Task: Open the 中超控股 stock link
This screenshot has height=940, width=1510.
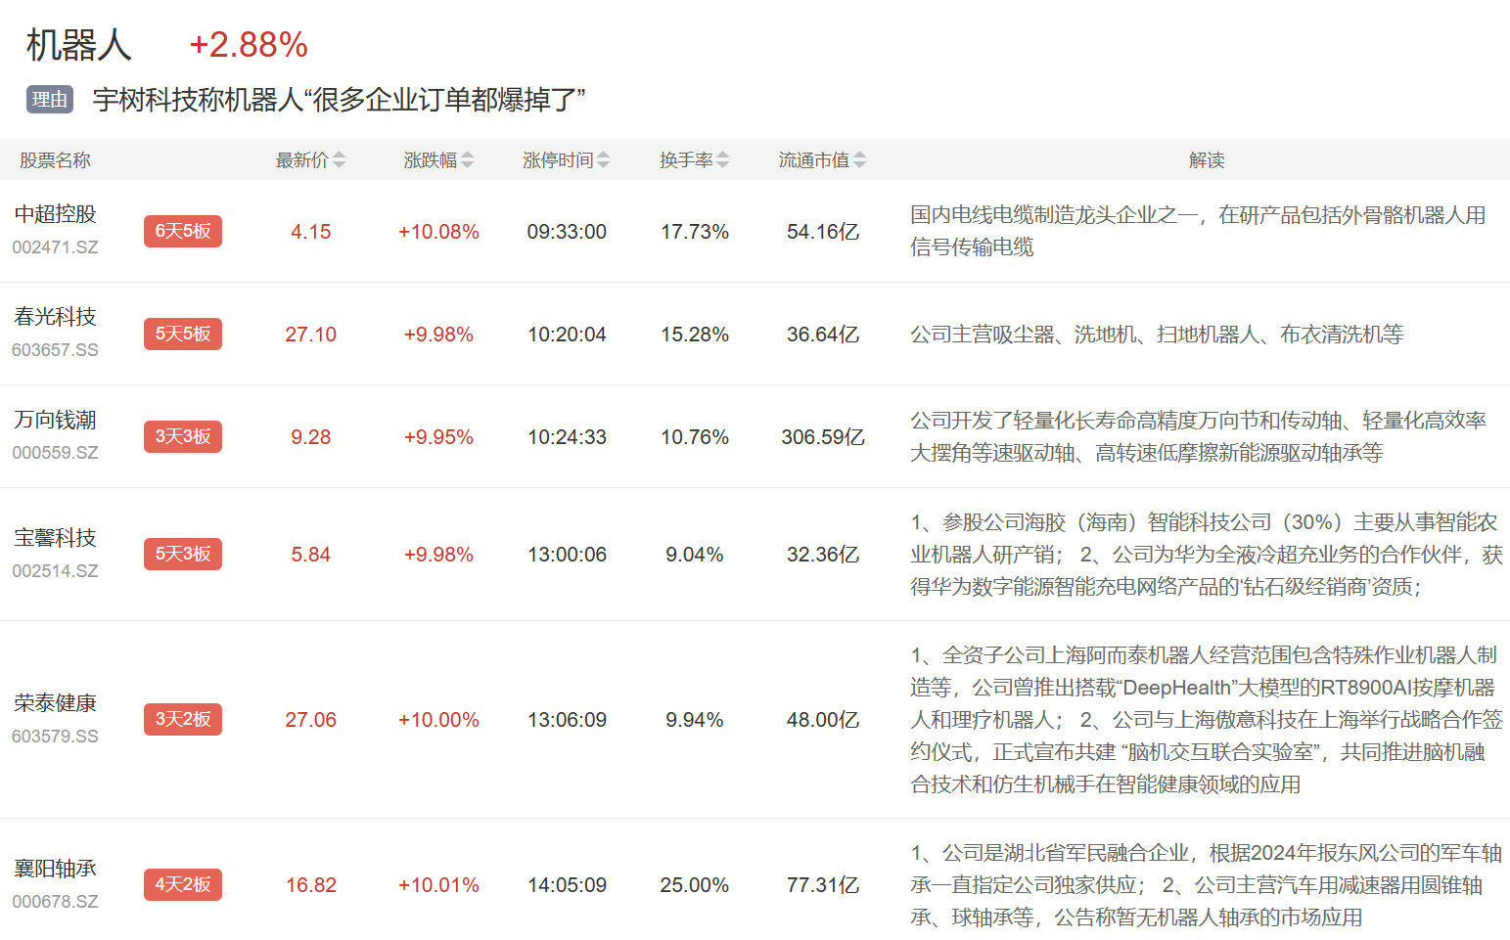Action: point(56,214)
